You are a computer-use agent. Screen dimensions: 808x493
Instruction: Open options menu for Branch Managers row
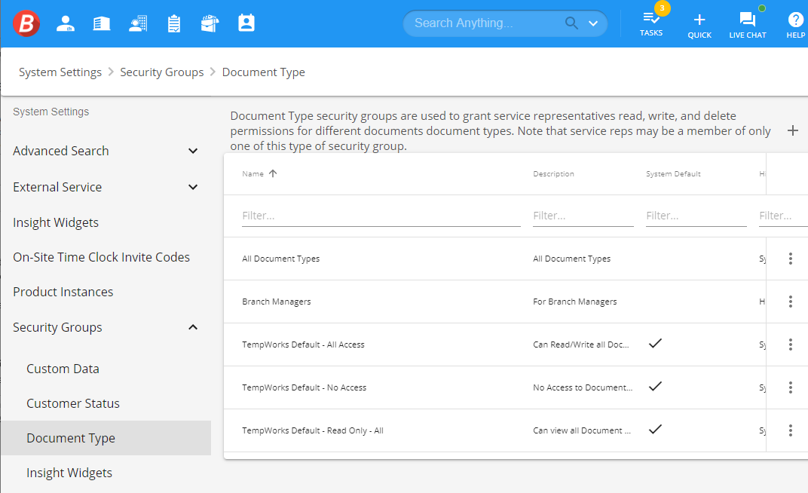[x=790, y=302]
